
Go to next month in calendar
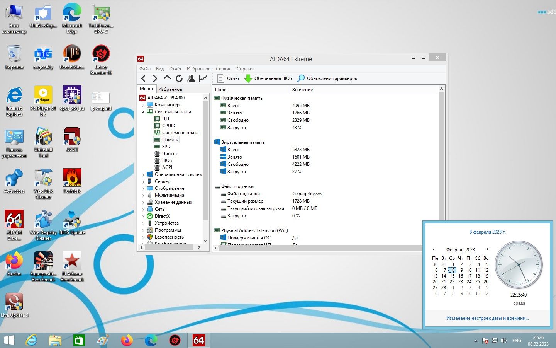click(488, 249)
